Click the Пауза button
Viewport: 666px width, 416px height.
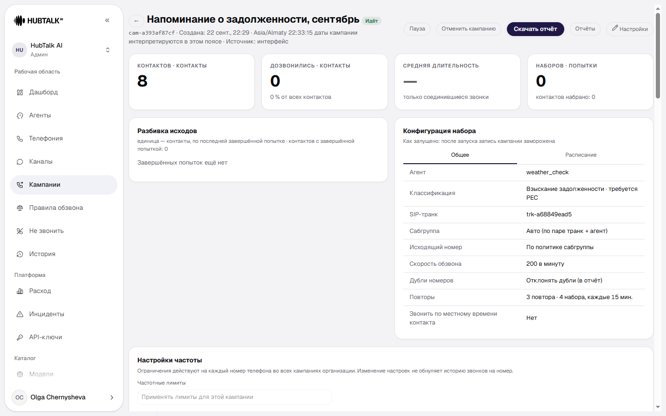[417, 29]
